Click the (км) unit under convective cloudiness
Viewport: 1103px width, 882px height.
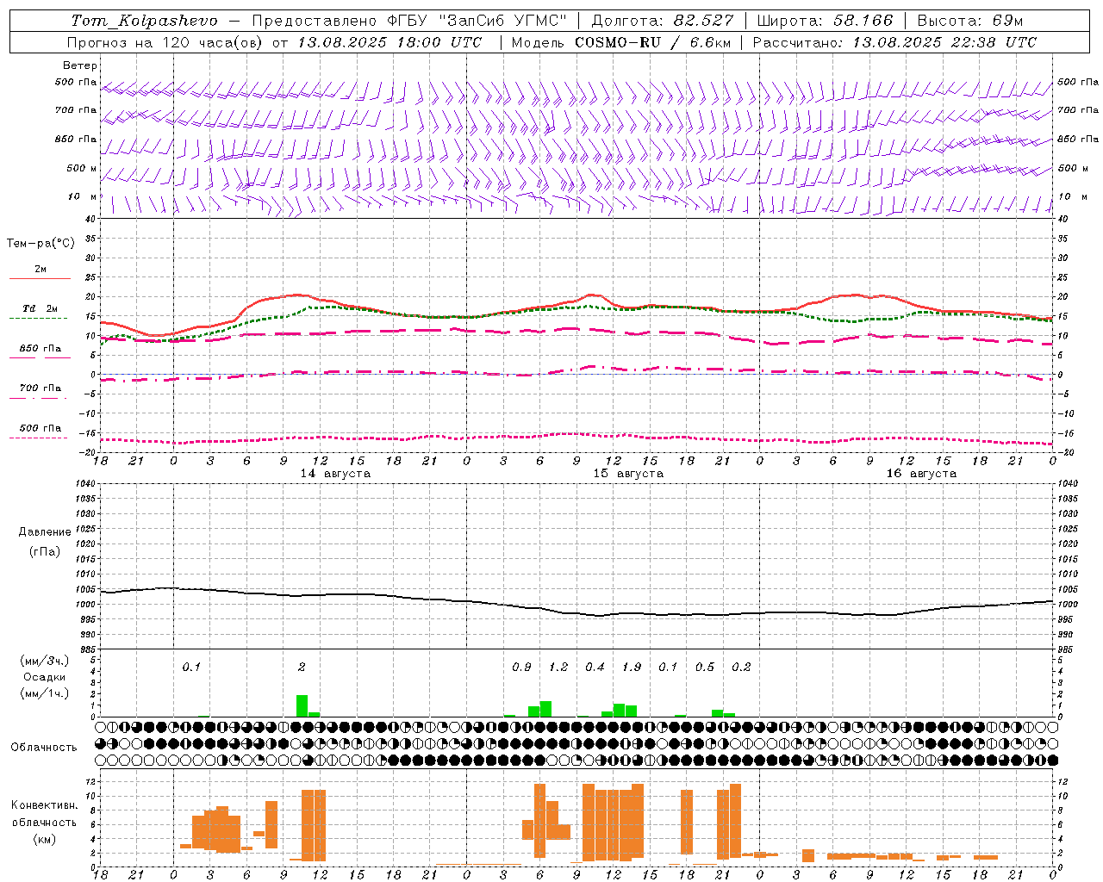[x=44, y=839]
